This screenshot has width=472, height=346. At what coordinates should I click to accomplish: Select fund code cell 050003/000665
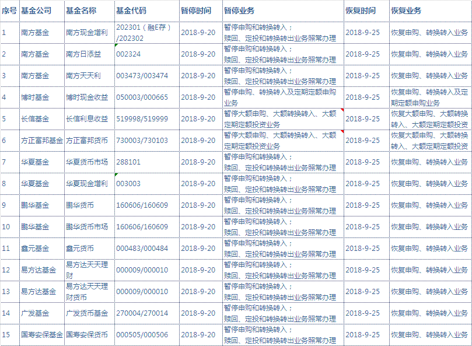click(x=142, y=97)
